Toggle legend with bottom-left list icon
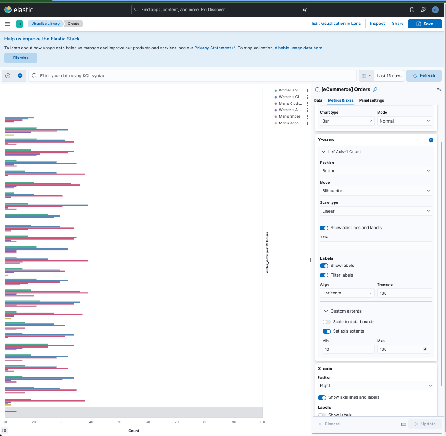This screenshot has width=446, height=436. (x=4, y=431)
